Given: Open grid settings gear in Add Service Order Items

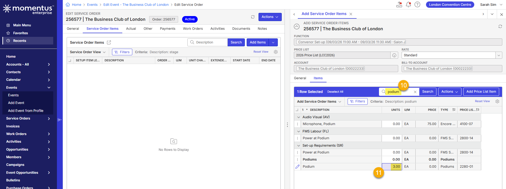Looking at the screenshot, I should (x=497, y=101).
